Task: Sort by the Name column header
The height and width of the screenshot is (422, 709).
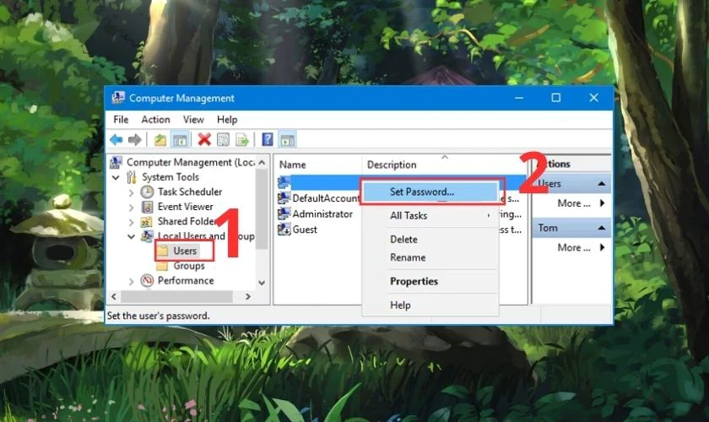Action: pyautogui.click(x=293, y=165)
